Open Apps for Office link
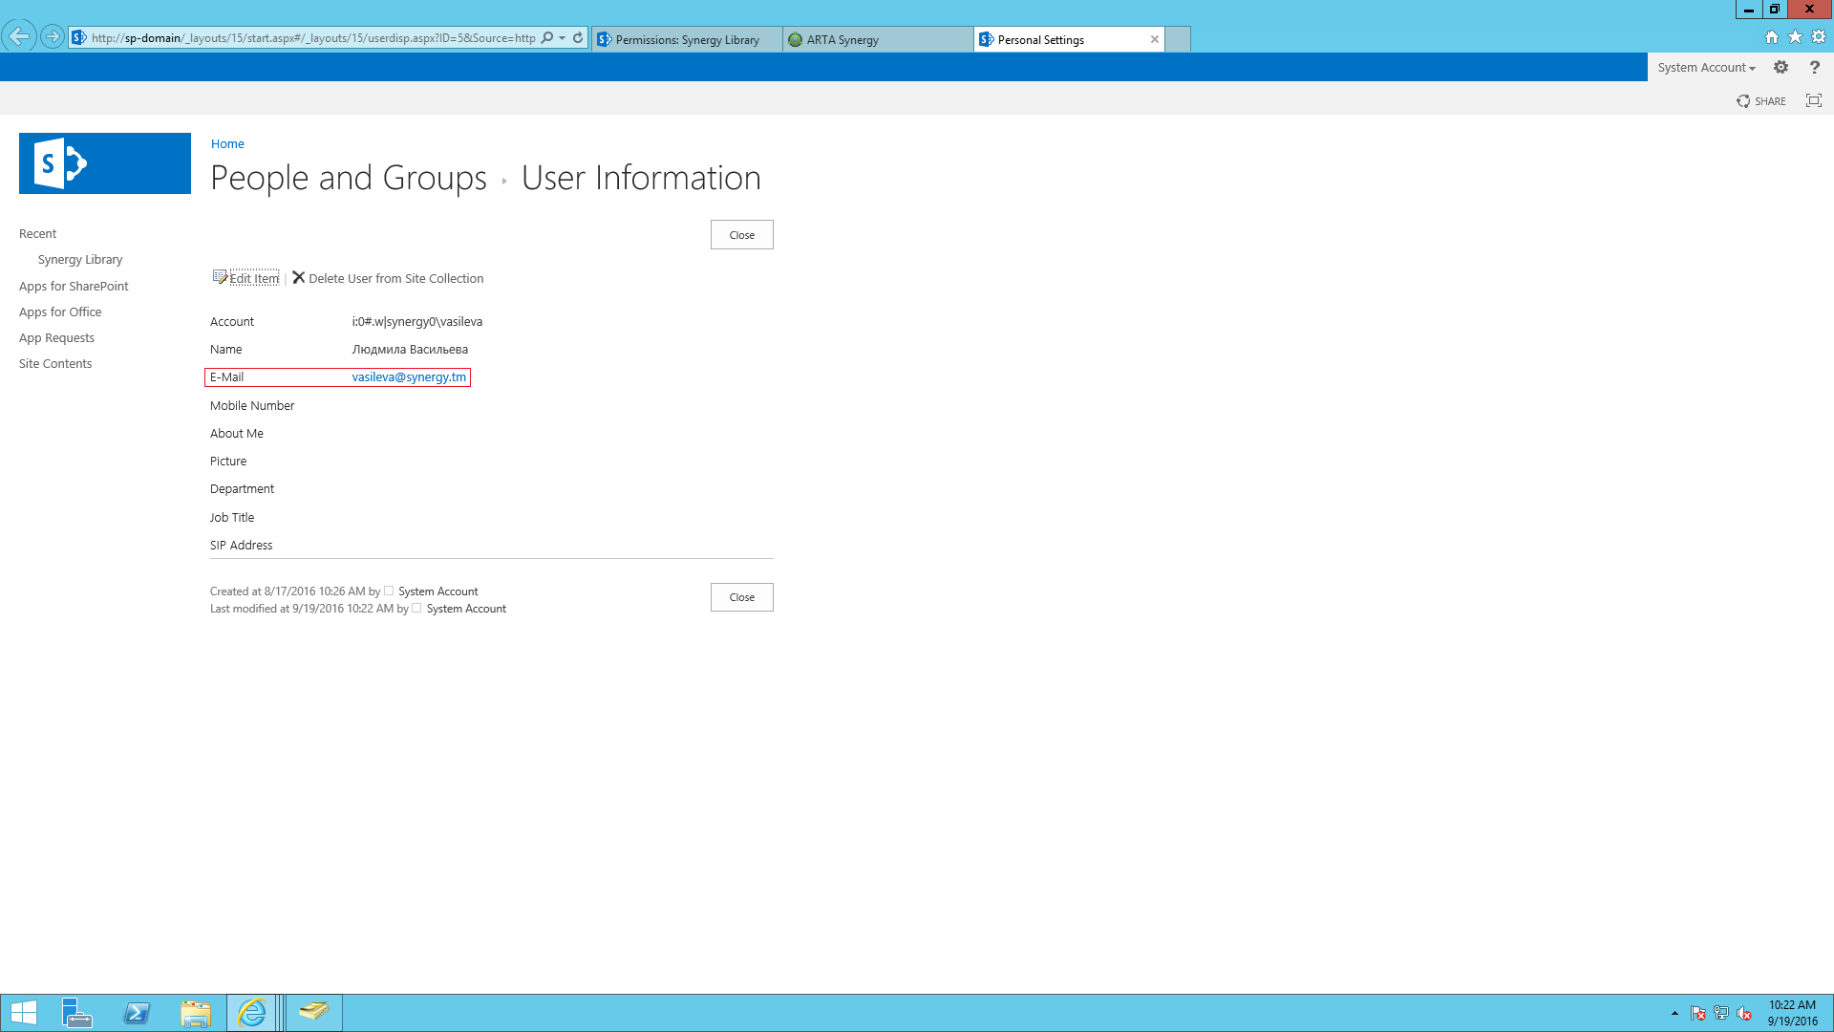The width and height of the screenshot is (1834, 1032). pos(60,312)
